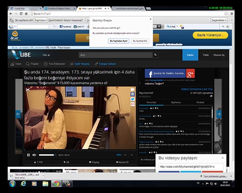The width and height of the screenshot is (242, 193).
Task: Open the Açıklama tab
Action: coord(176,102)
